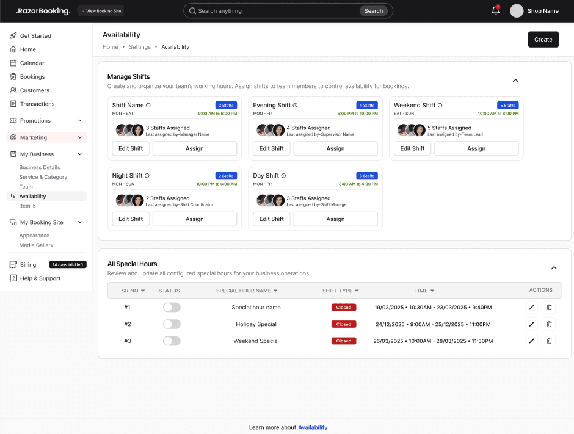Edit the Weekend Special row with the pencil

click(x=531, y=341)
